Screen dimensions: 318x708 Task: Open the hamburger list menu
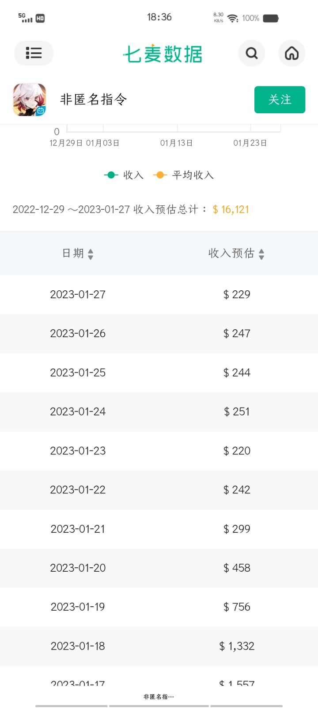pos(34,53)
